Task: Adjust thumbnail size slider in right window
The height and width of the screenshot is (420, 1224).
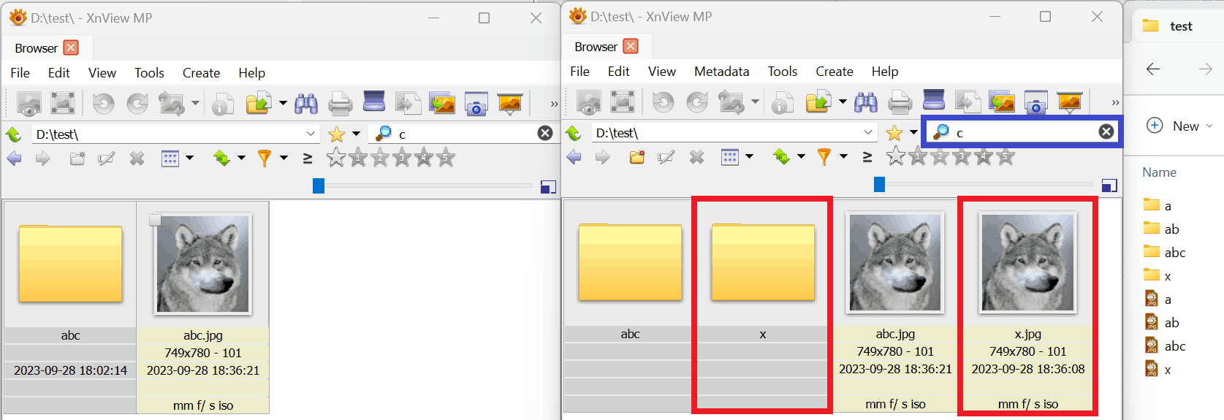Action: (x=879, y=185)
